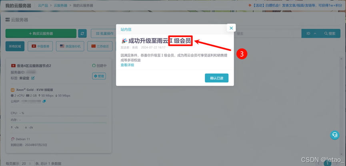Open the customer service headset icon
The width and height of the screenshot is (346, 166).
pos(334,135)
